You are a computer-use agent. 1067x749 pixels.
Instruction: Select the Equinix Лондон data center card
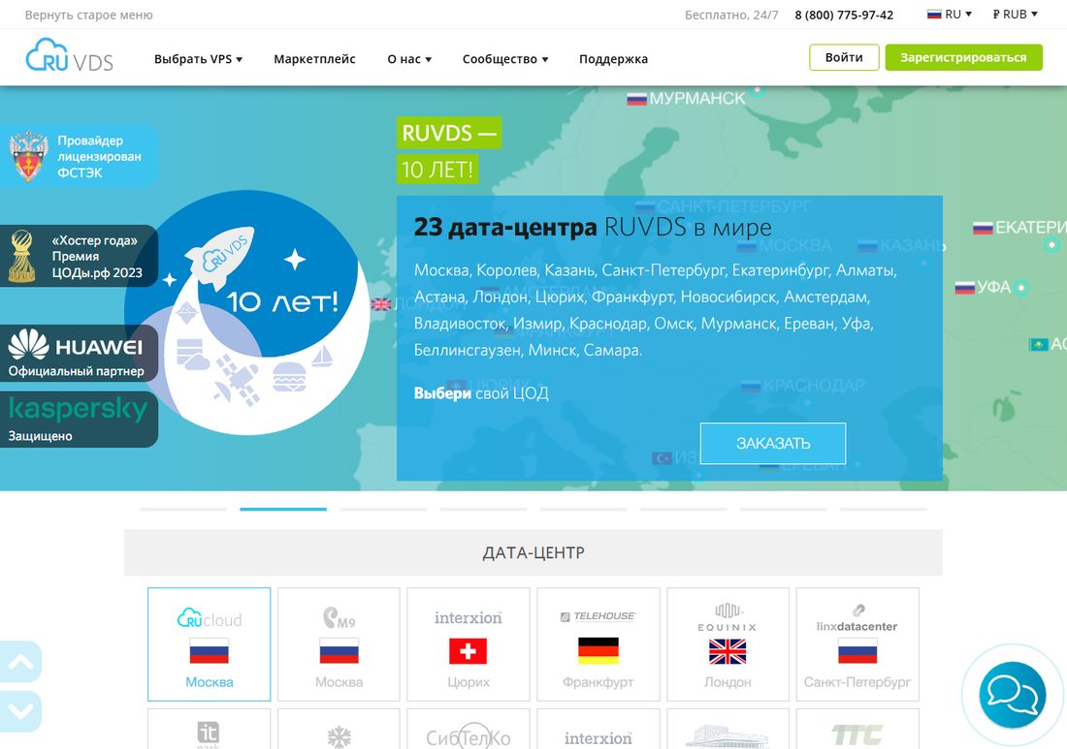click(728, 644)
